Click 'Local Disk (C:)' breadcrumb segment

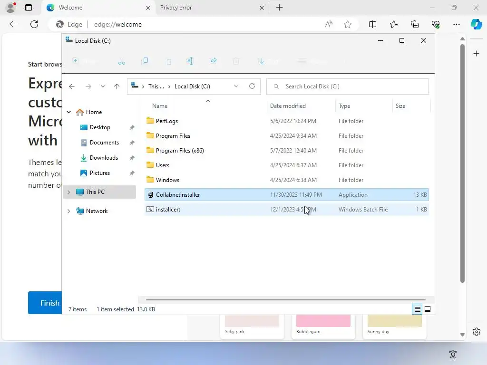click(192, 86)
